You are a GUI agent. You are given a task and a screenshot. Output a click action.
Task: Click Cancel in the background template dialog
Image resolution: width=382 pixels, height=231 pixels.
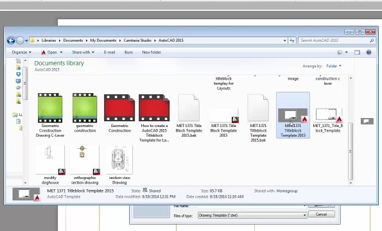pyautogui.click(x=322, y=214)
